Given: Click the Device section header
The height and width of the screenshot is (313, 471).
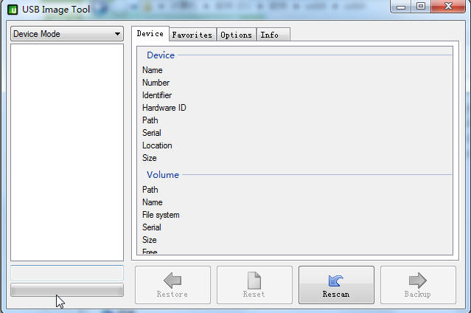Looking at the screenshot, I should [161, 55].
